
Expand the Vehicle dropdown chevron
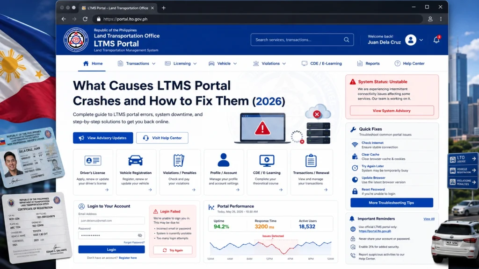235,64
